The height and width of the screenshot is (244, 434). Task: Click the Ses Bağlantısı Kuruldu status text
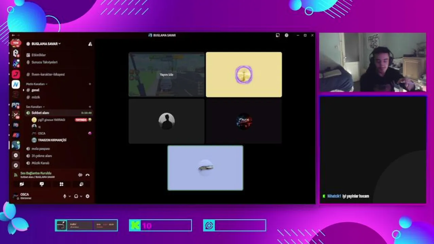click(36, 173)
